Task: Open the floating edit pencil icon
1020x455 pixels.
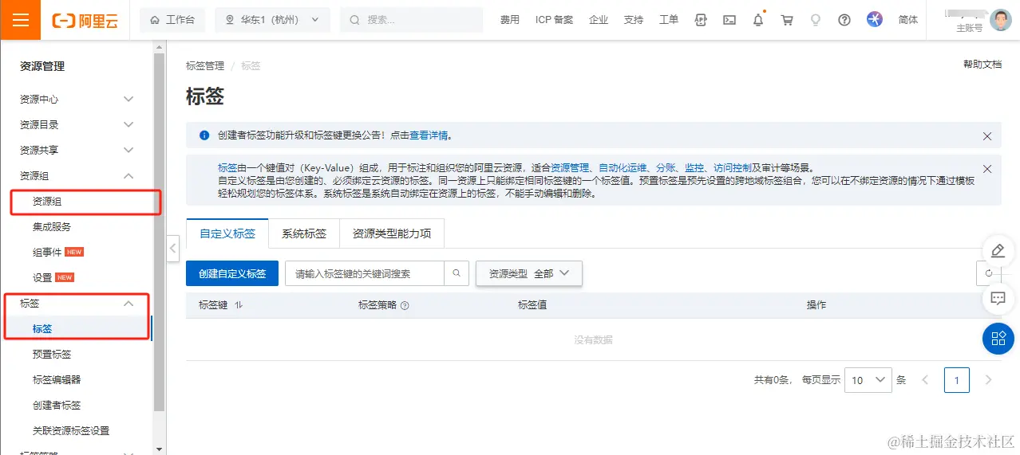Action: point(998,251)
